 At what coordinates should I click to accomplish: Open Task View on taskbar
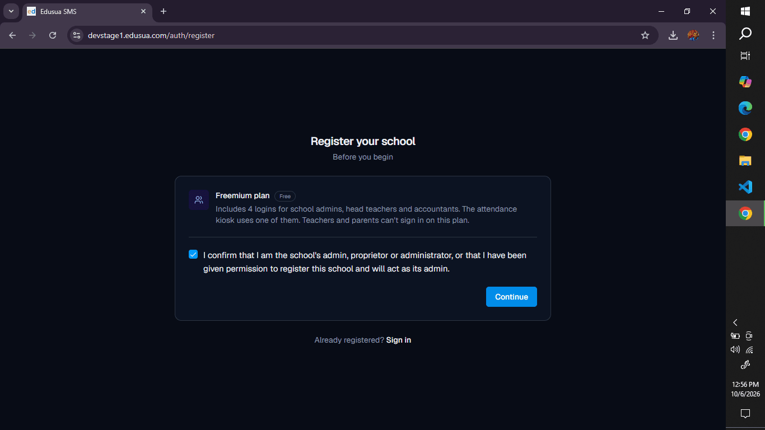745,55
